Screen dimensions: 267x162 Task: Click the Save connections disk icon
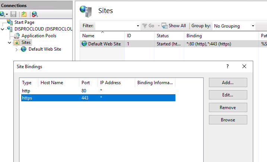[x=13, y=14]
